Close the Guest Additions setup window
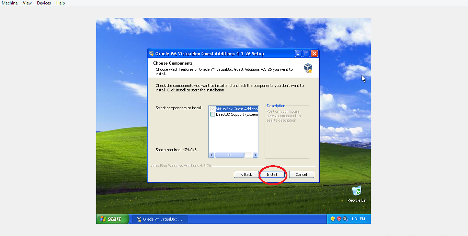This screenshot has width=468, height=236. [x=314, y=54]
